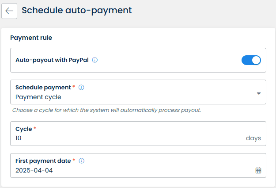Open the calendar date picker icon
The height and width of the screenshot is (188, 276).
258,170
